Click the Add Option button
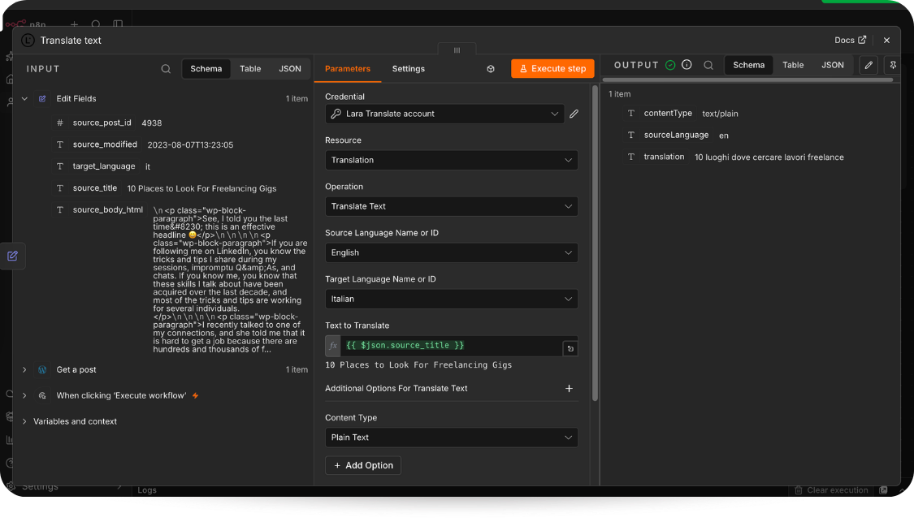The height and width of the screenshot is (526, 914). click(363, 465)
